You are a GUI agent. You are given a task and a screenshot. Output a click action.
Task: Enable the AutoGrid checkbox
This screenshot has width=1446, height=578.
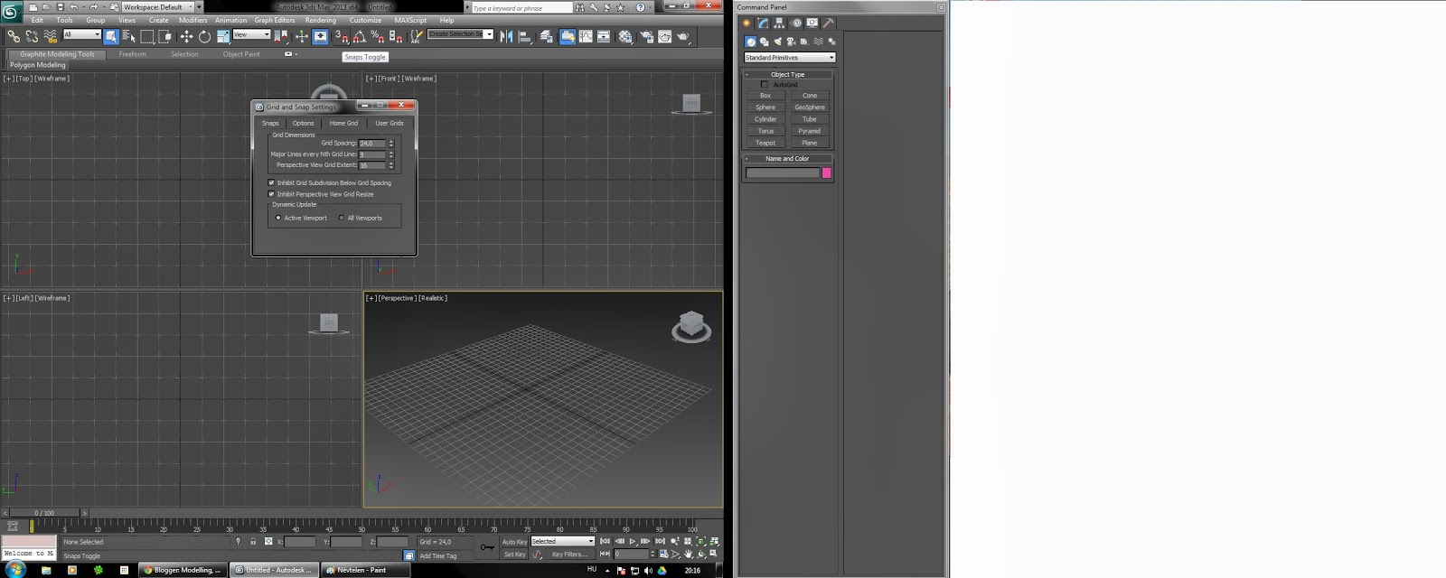765,84
